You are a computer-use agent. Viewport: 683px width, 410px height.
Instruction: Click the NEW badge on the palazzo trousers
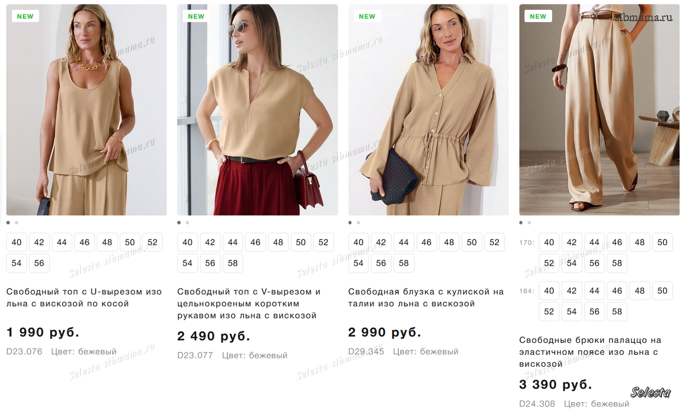(x=538, y=16)
